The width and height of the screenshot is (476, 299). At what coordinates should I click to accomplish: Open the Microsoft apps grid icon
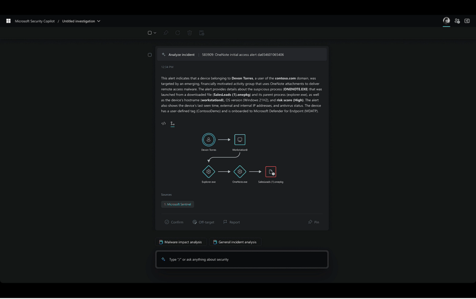tap(8, 21)
